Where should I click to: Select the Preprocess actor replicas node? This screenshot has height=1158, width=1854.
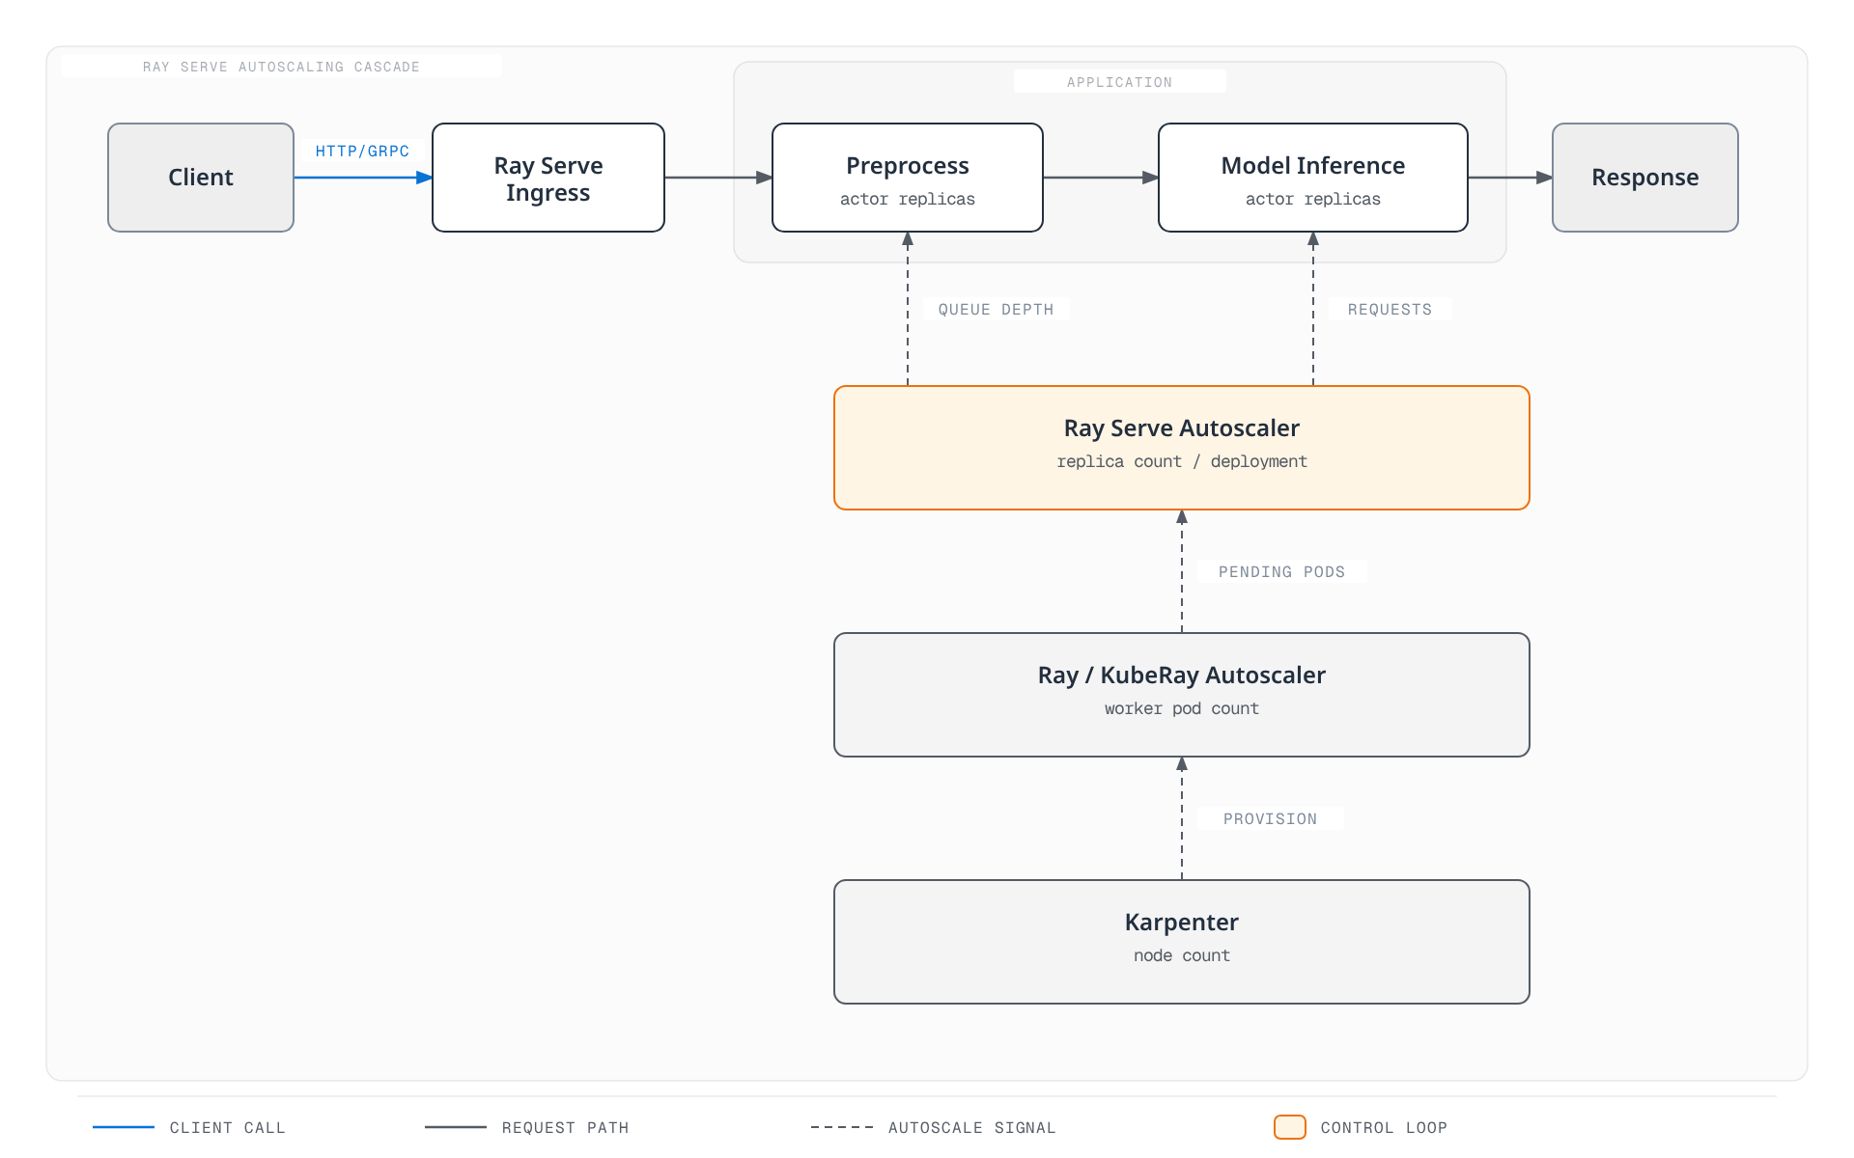[908, 178]
